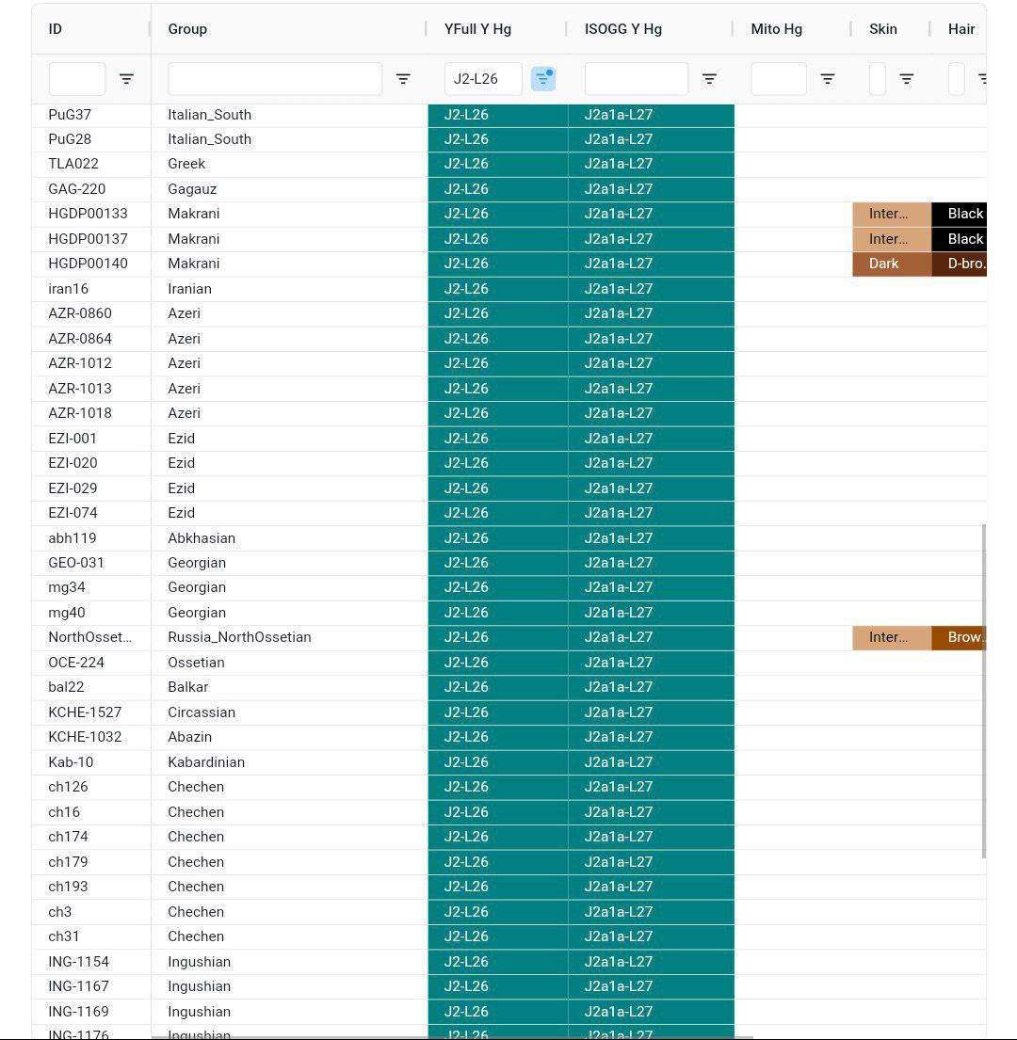The image size is (1017, 1040).
Task: Select the ch126 ID cell
Action: point(91,787)
